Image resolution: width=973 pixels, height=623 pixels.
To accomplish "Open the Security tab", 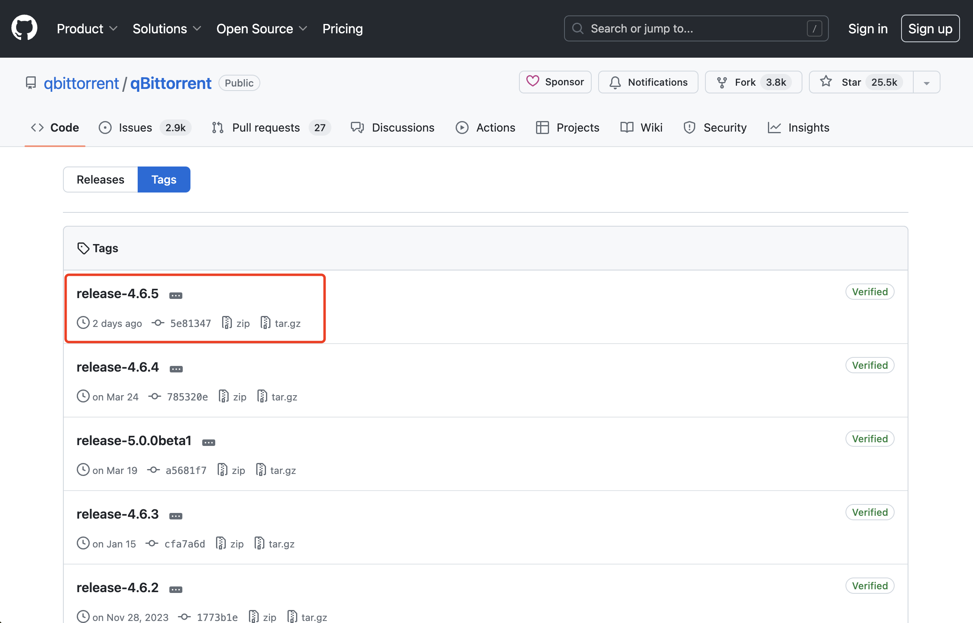I will 715,128.
